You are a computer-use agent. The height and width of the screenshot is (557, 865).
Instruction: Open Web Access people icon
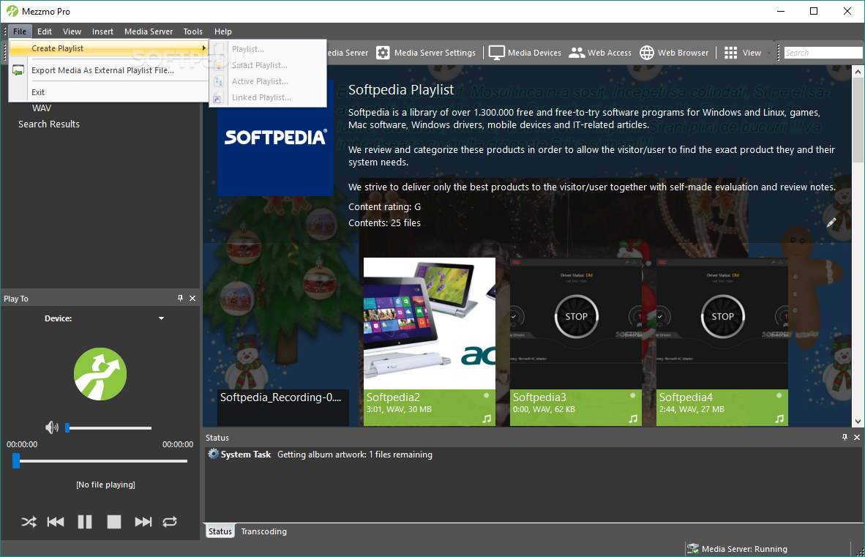(577, 53)
